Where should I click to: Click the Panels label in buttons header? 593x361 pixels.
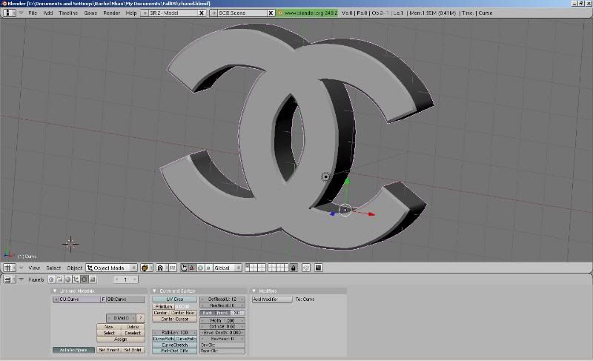[x=36, y=279]
